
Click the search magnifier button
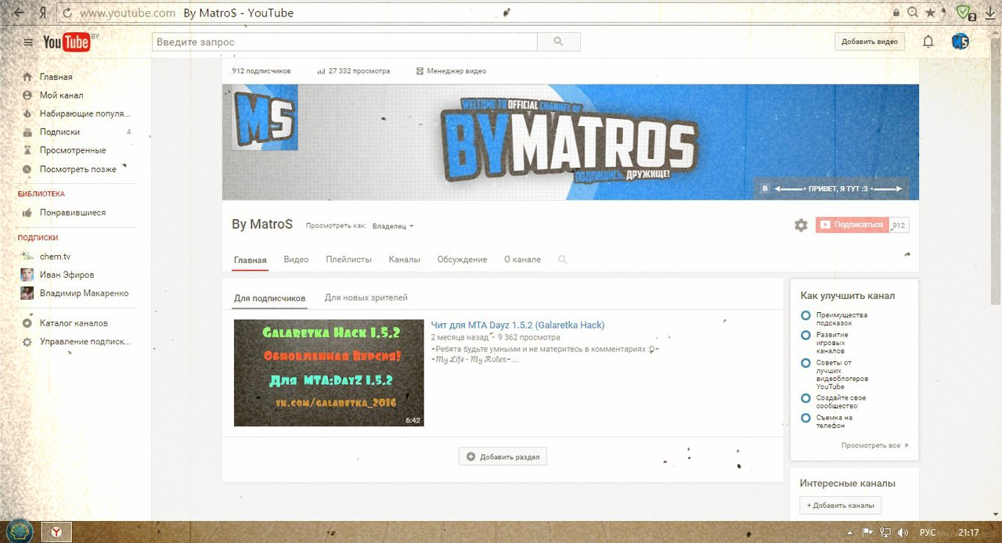tap(559, 42)
